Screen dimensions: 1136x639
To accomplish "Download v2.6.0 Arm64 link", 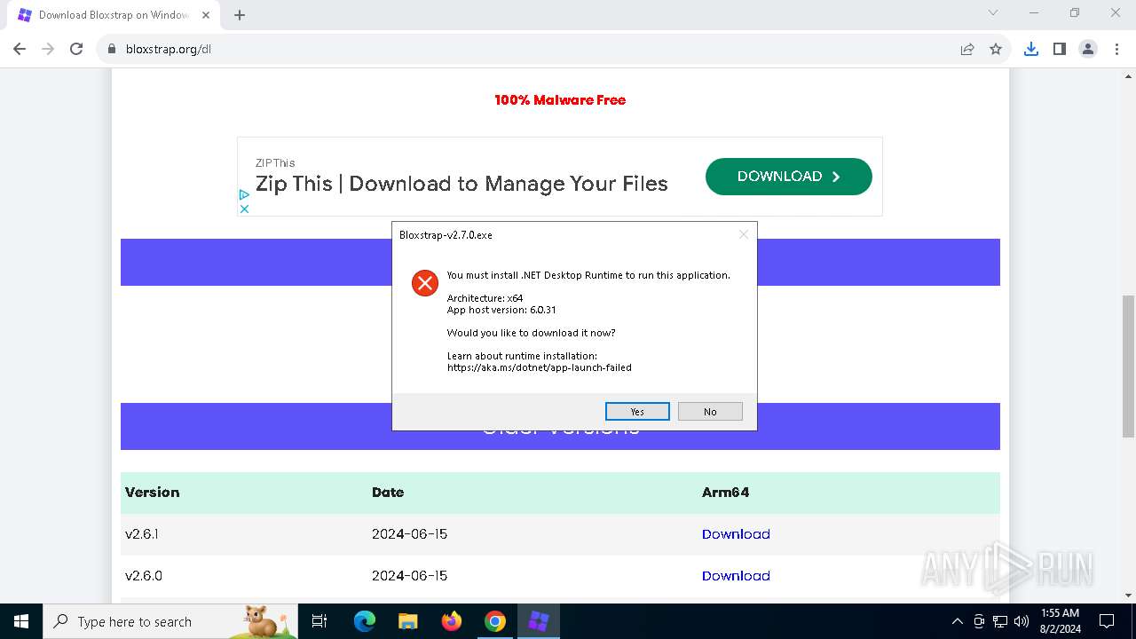I will click(x=736, y=576).
